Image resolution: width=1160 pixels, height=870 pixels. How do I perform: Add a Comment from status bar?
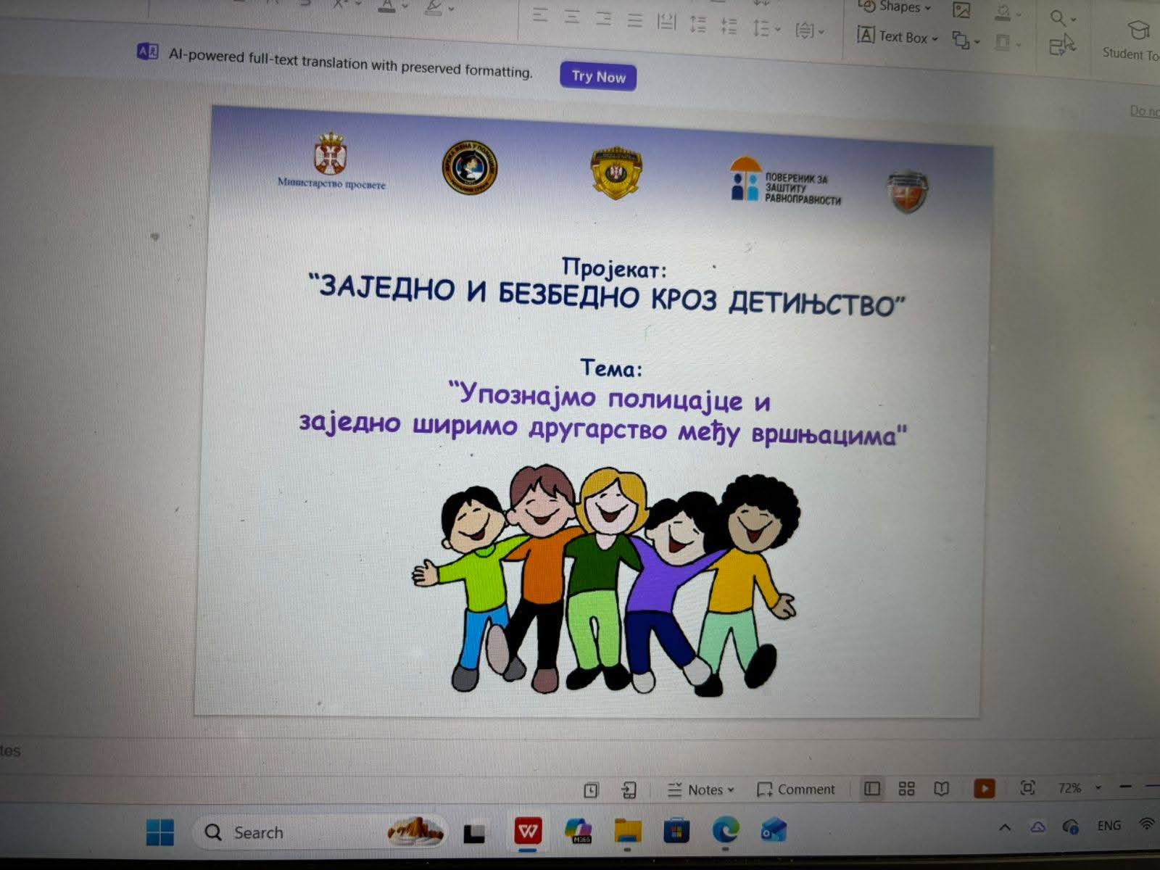796,790
